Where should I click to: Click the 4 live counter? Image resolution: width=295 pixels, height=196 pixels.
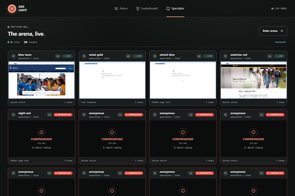tap(13, 42)
